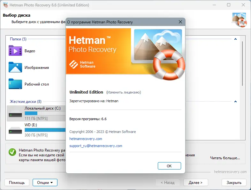Click the 300 ГБ [NTFS] text

point(36,135)
